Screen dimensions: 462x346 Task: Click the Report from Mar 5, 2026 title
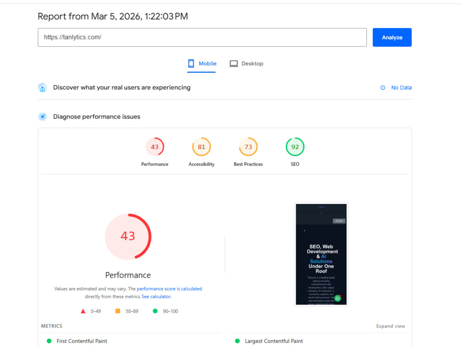pos(113,17)
